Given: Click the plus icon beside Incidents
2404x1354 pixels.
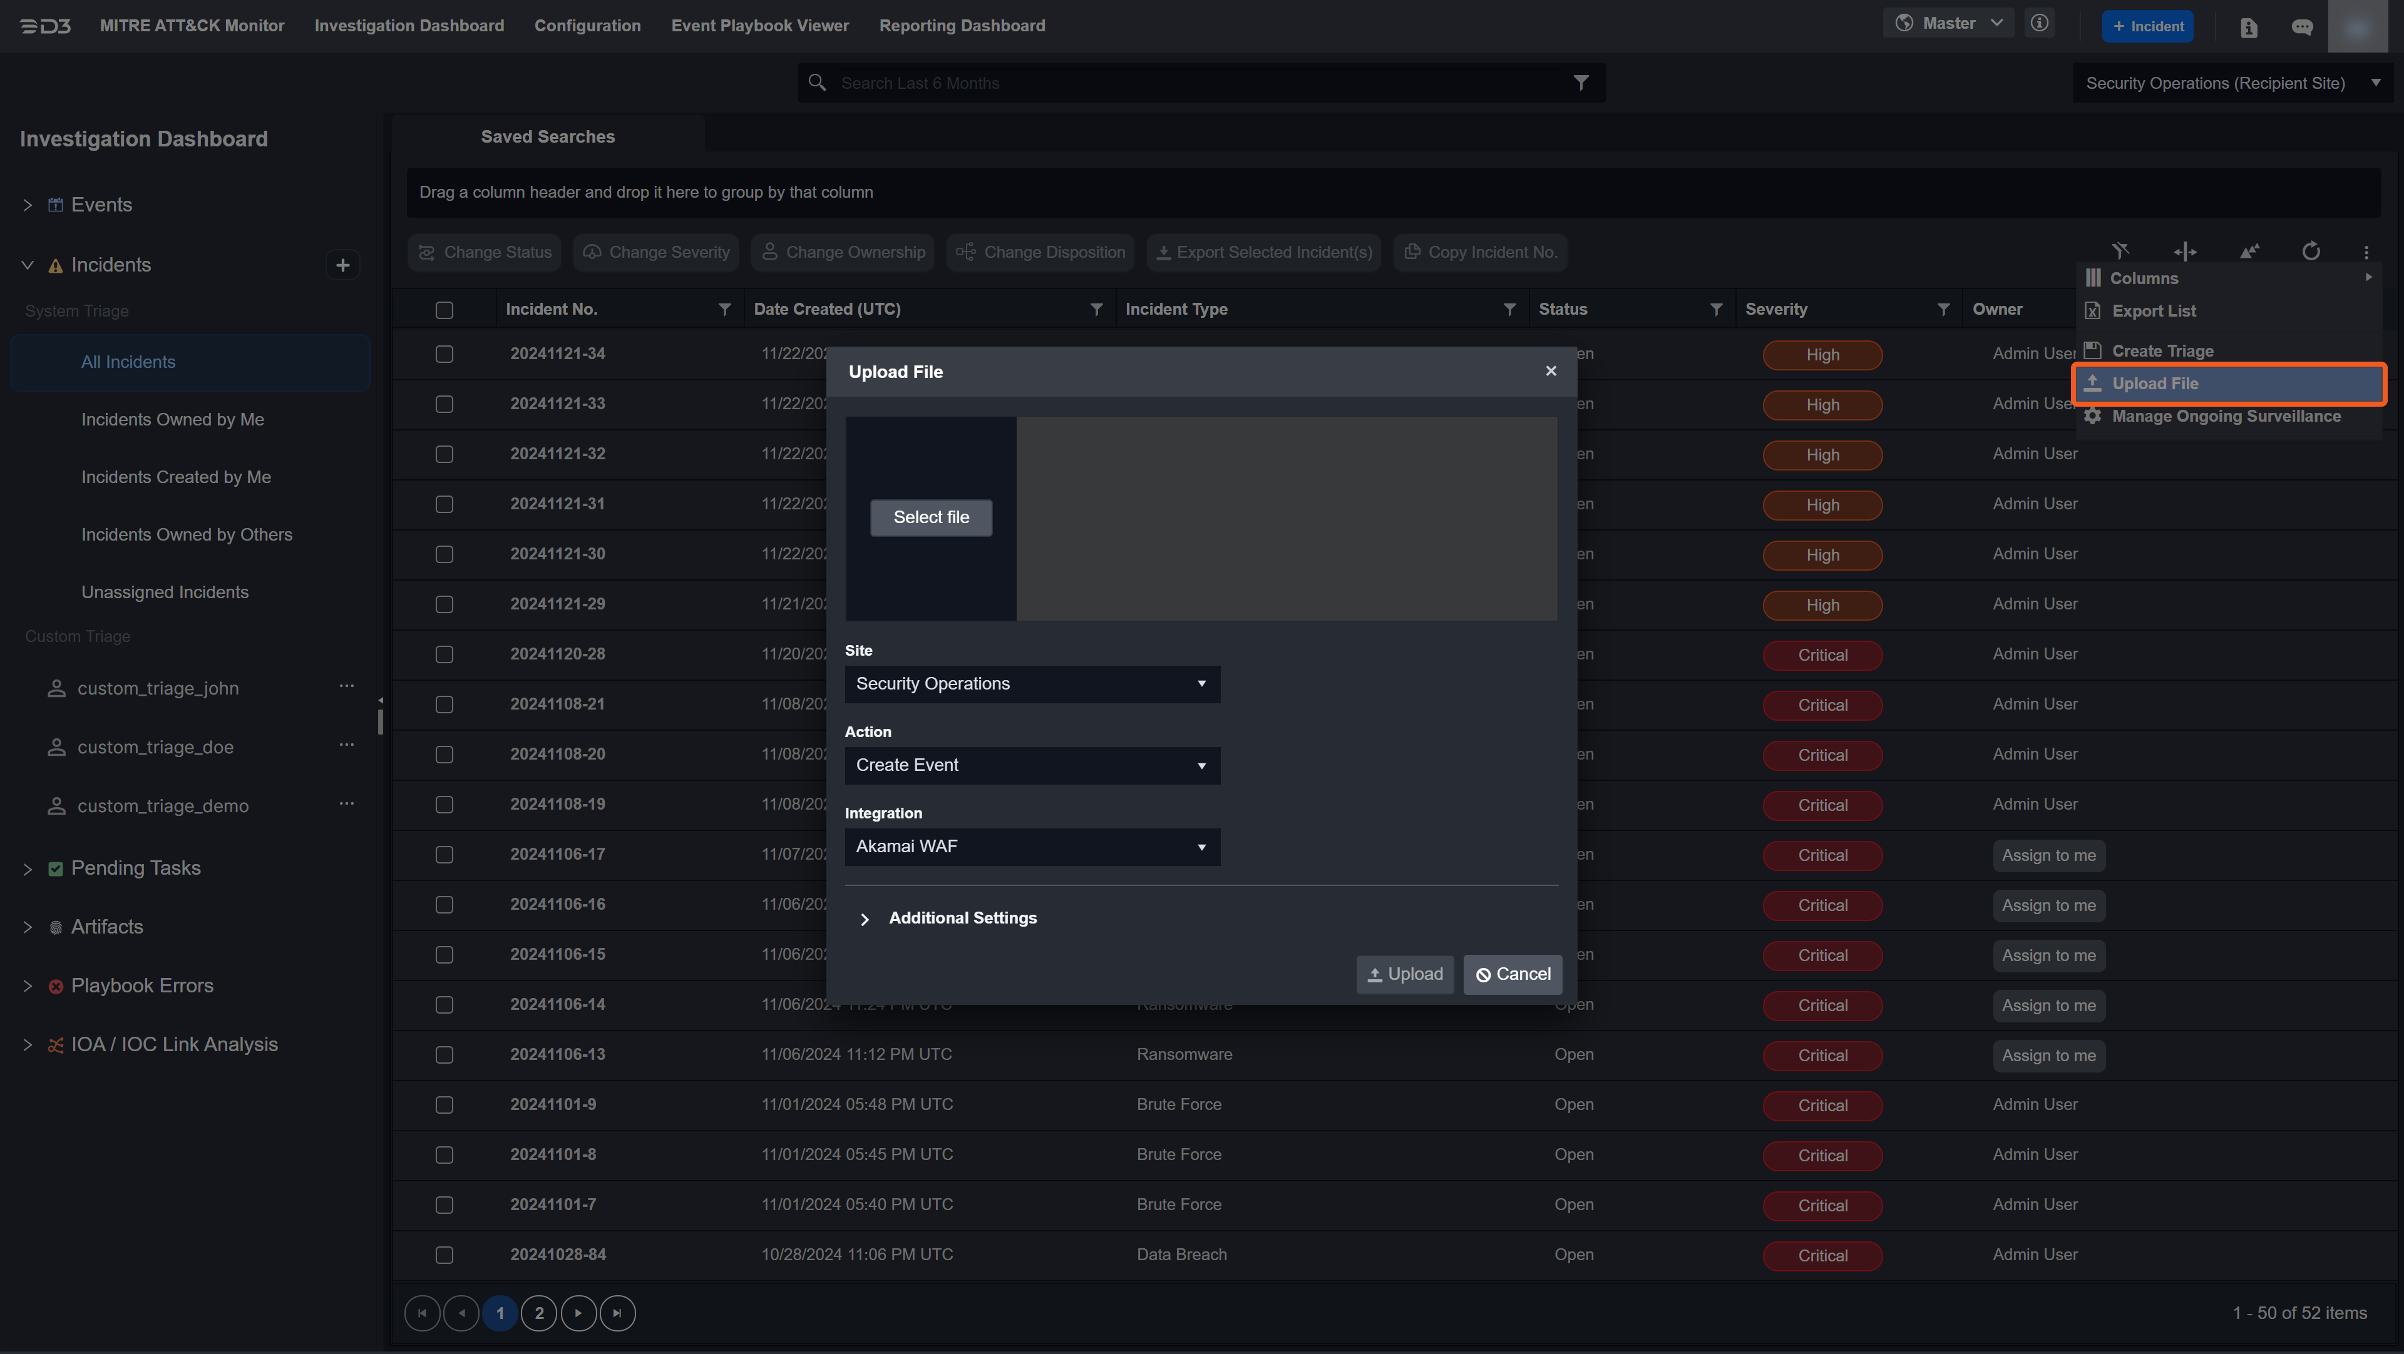Looking at the screenshot, I should tap(342, 266).
